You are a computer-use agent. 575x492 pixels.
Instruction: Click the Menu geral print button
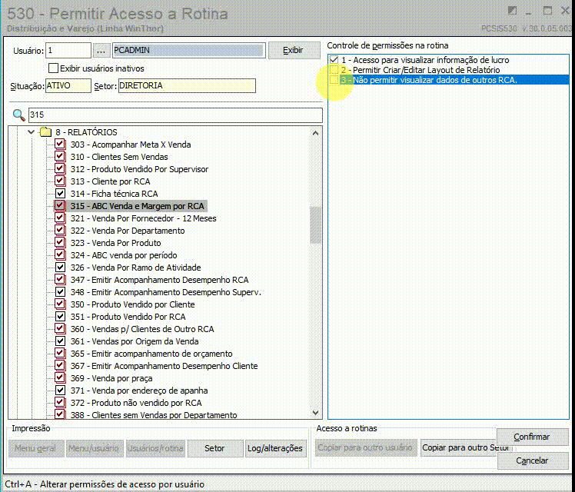[35, 448]
